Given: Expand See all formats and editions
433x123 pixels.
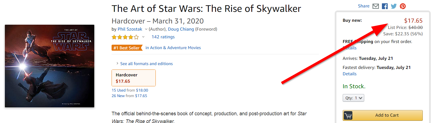Looking at the screenshot, I should tap(144, 64).
